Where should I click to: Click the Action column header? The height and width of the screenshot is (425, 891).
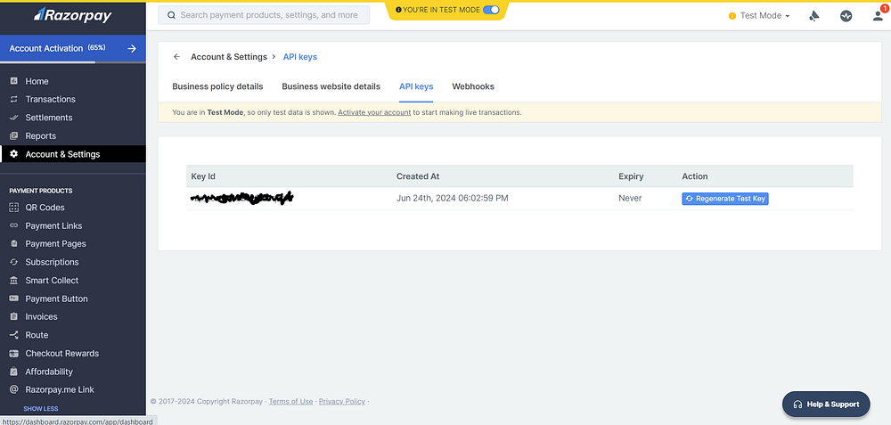[x=695, y=176]
